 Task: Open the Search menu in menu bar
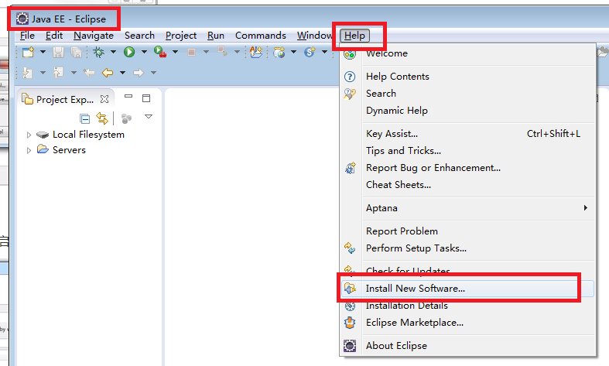click(x=139, y=36)
